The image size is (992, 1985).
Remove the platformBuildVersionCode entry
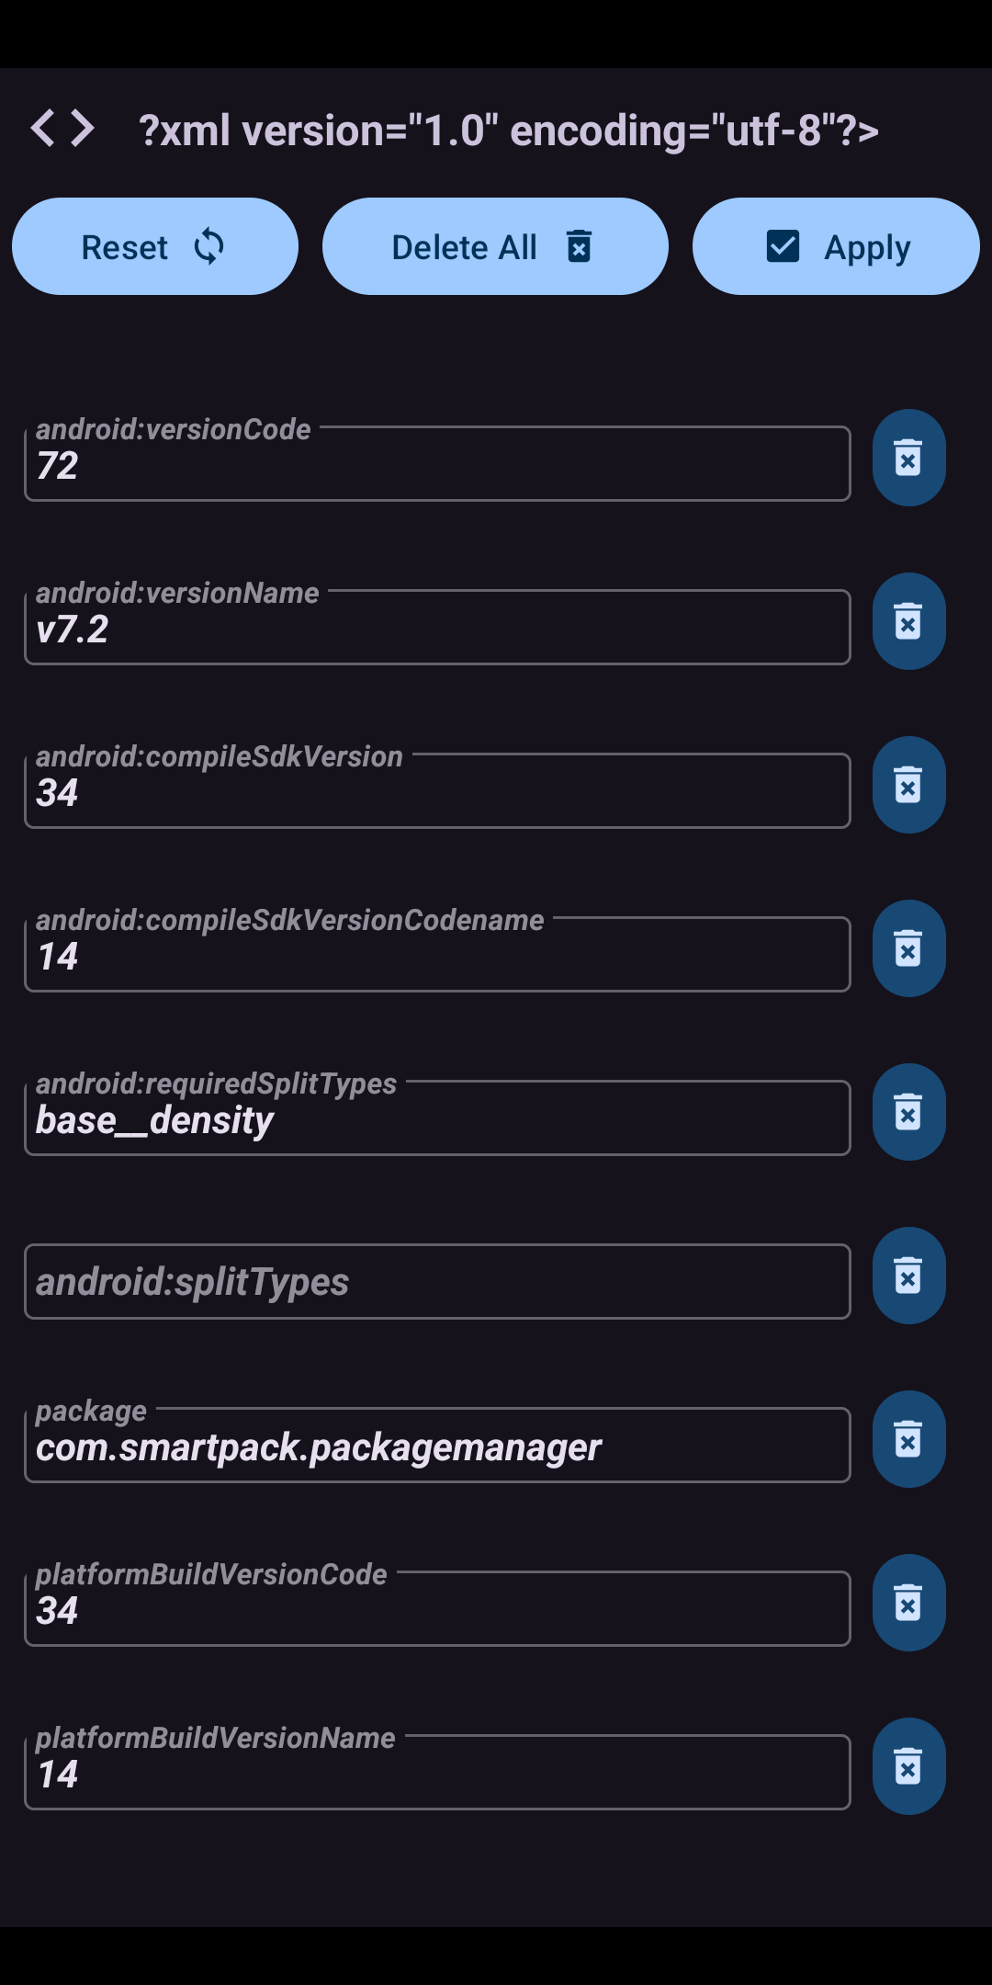pyautogui.click(x=908, y=1603)
